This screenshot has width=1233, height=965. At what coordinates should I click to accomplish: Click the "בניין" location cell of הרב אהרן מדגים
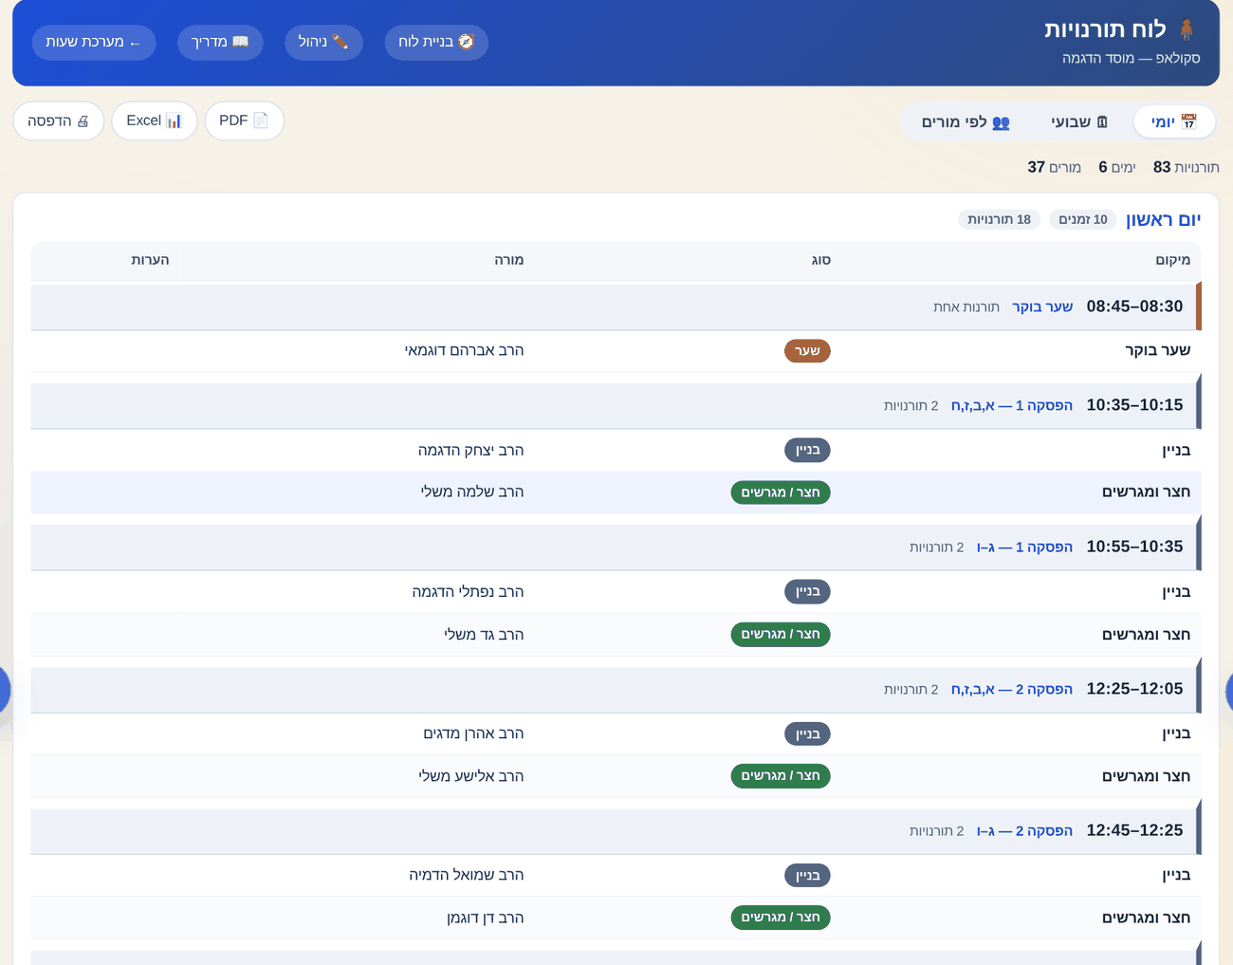[1176, 733]
